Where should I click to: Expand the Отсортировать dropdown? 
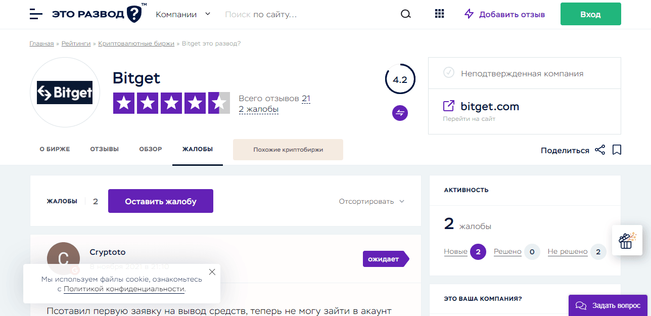click(x=371, y=201)
